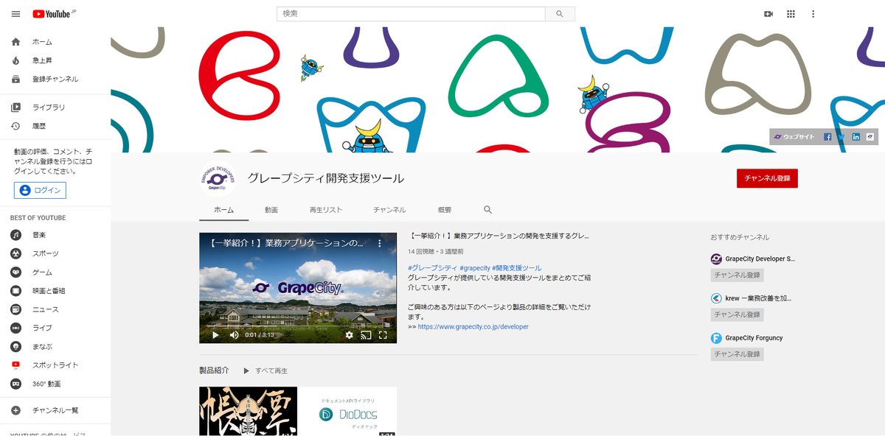Open 360° 動画 category
Image resolution: width=885 pixels, height=436 pixels.
pyautogui.click(x=55, y=384)
